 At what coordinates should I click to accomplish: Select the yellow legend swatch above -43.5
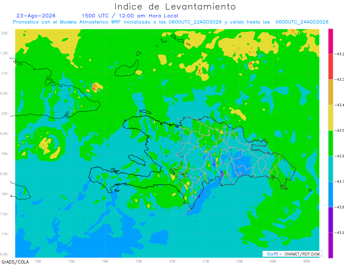(x=331, y=117)
